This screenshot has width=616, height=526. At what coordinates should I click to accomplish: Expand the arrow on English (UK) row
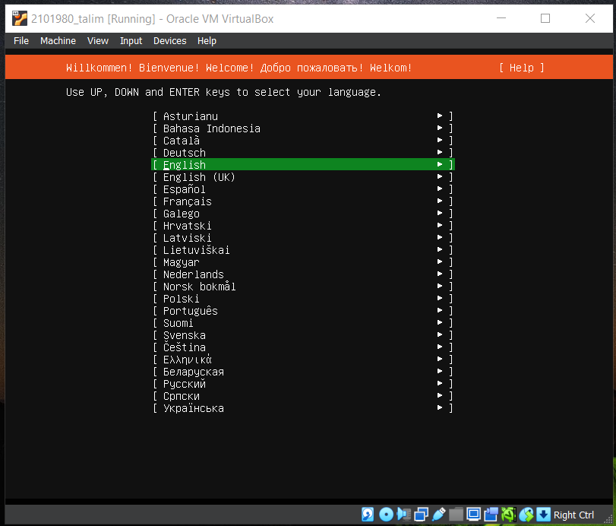coord(440,176)
